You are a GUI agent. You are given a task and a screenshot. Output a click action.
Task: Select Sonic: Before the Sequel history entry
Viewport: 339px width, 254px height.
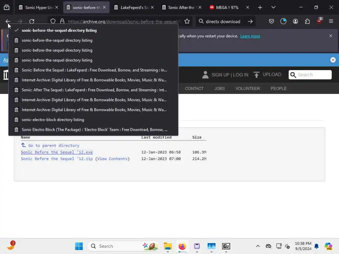(93, 70)
